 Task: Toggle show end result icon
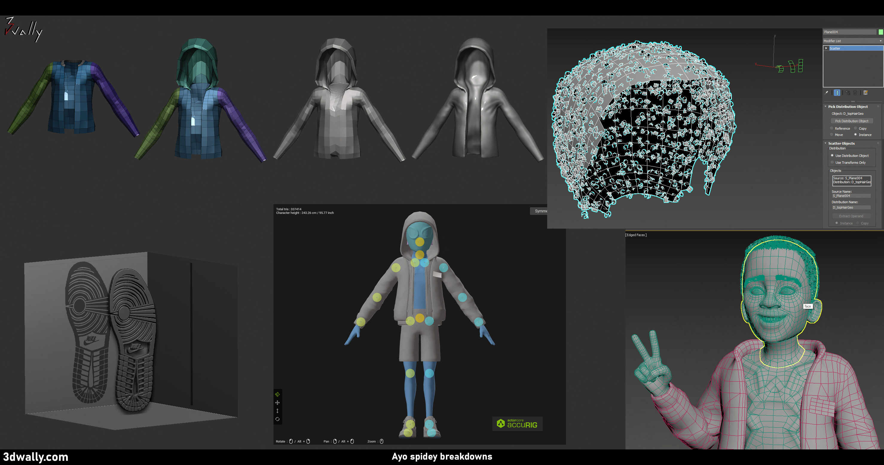pos(837,93)
